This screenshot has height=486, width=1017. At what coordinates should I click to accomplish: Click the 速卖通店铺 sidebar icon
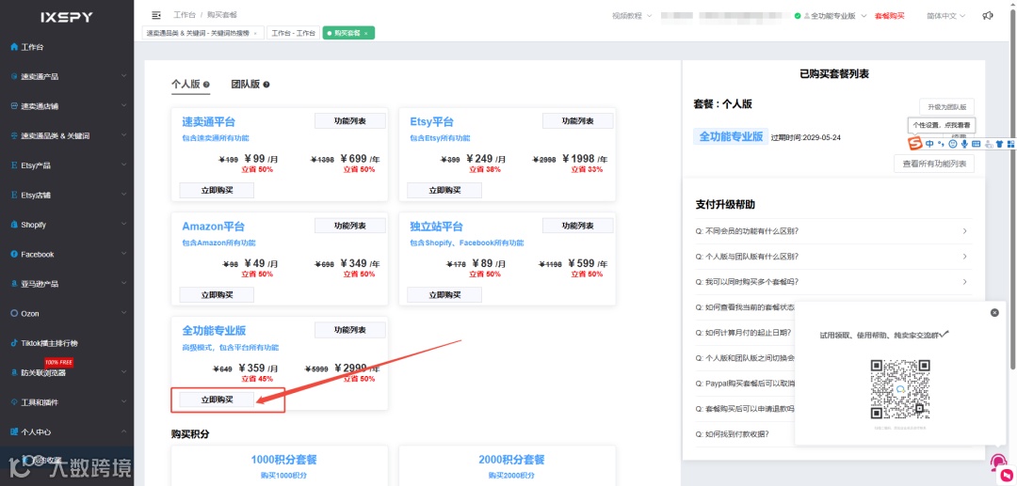pyautogui.click(x=14, y=106)
